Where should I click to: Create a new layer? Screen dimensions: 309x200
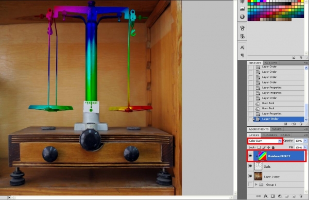point(294,196)
